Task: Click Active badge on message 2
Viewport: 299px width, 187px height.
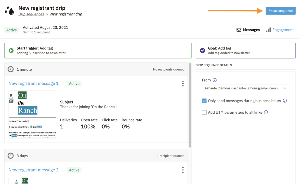Action: point(74,170)
